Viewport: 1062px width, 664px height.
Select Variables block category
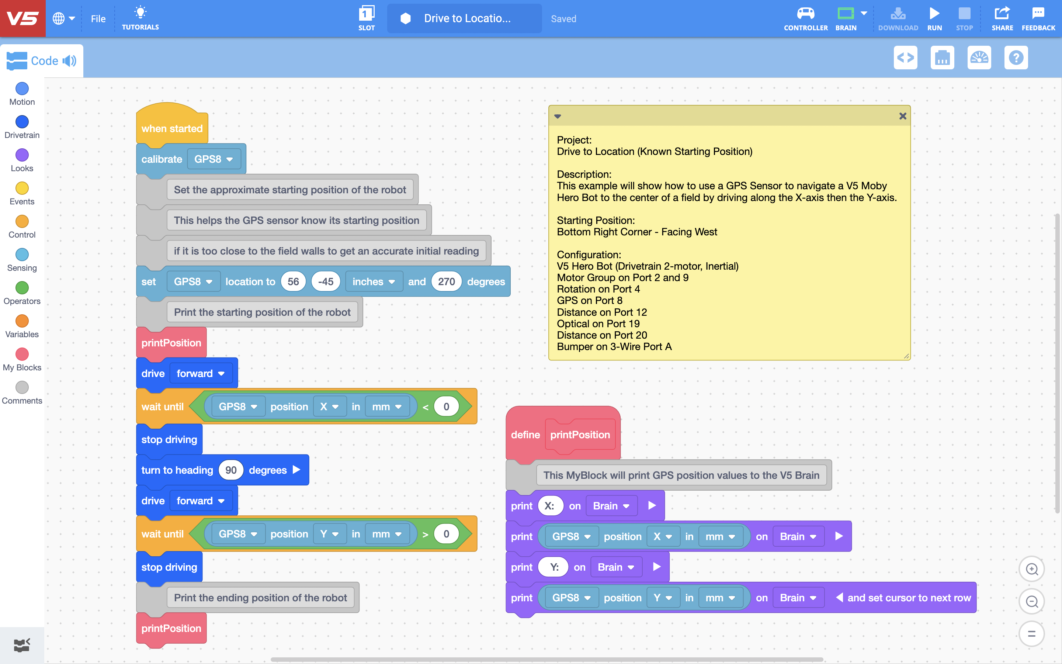(x=22, y=327)
